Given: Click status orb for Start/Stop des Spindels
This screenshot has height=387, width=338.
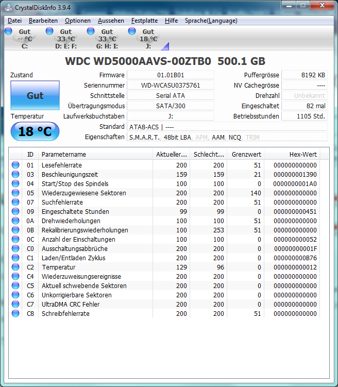Looking at the screenshot, I should [x=15, y=183].
